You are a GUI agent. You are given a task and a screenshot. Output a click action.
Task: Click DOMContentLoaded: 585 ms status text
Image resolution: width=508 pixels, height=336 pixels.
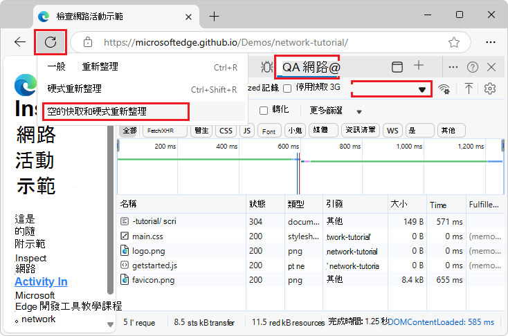[x=441, y=322]
